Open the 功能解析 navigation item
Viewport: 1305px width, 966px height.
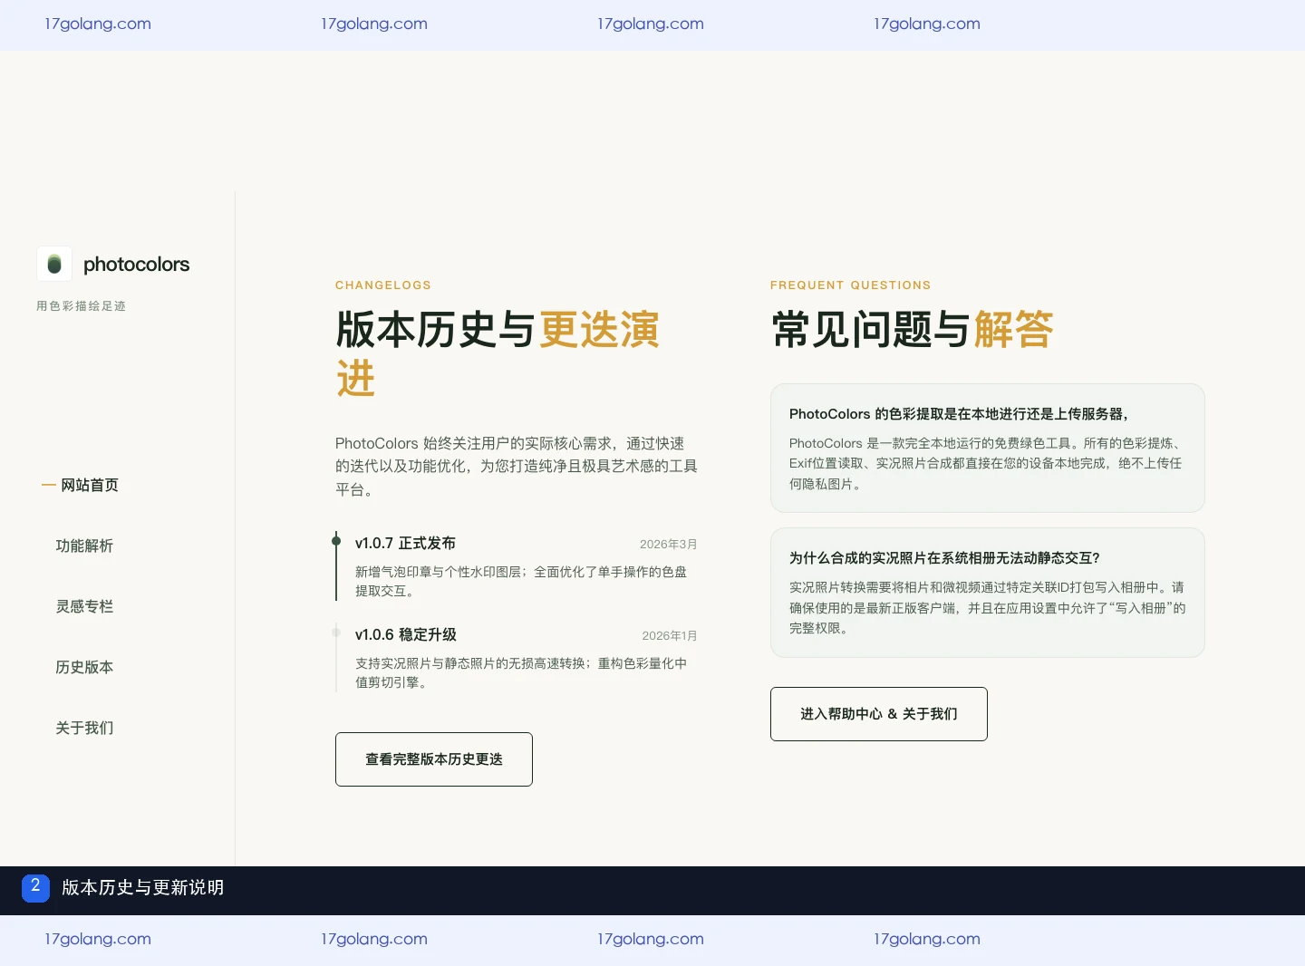[84, 546]
